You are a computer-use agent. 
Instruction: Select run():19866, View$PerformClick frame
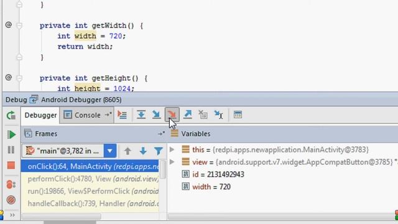pos(90,191)
